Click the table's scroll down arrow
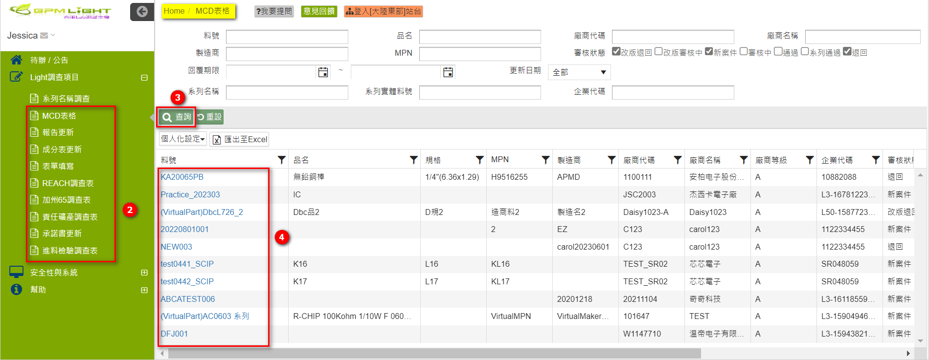929x360 pixels. (x=920, y=341)
